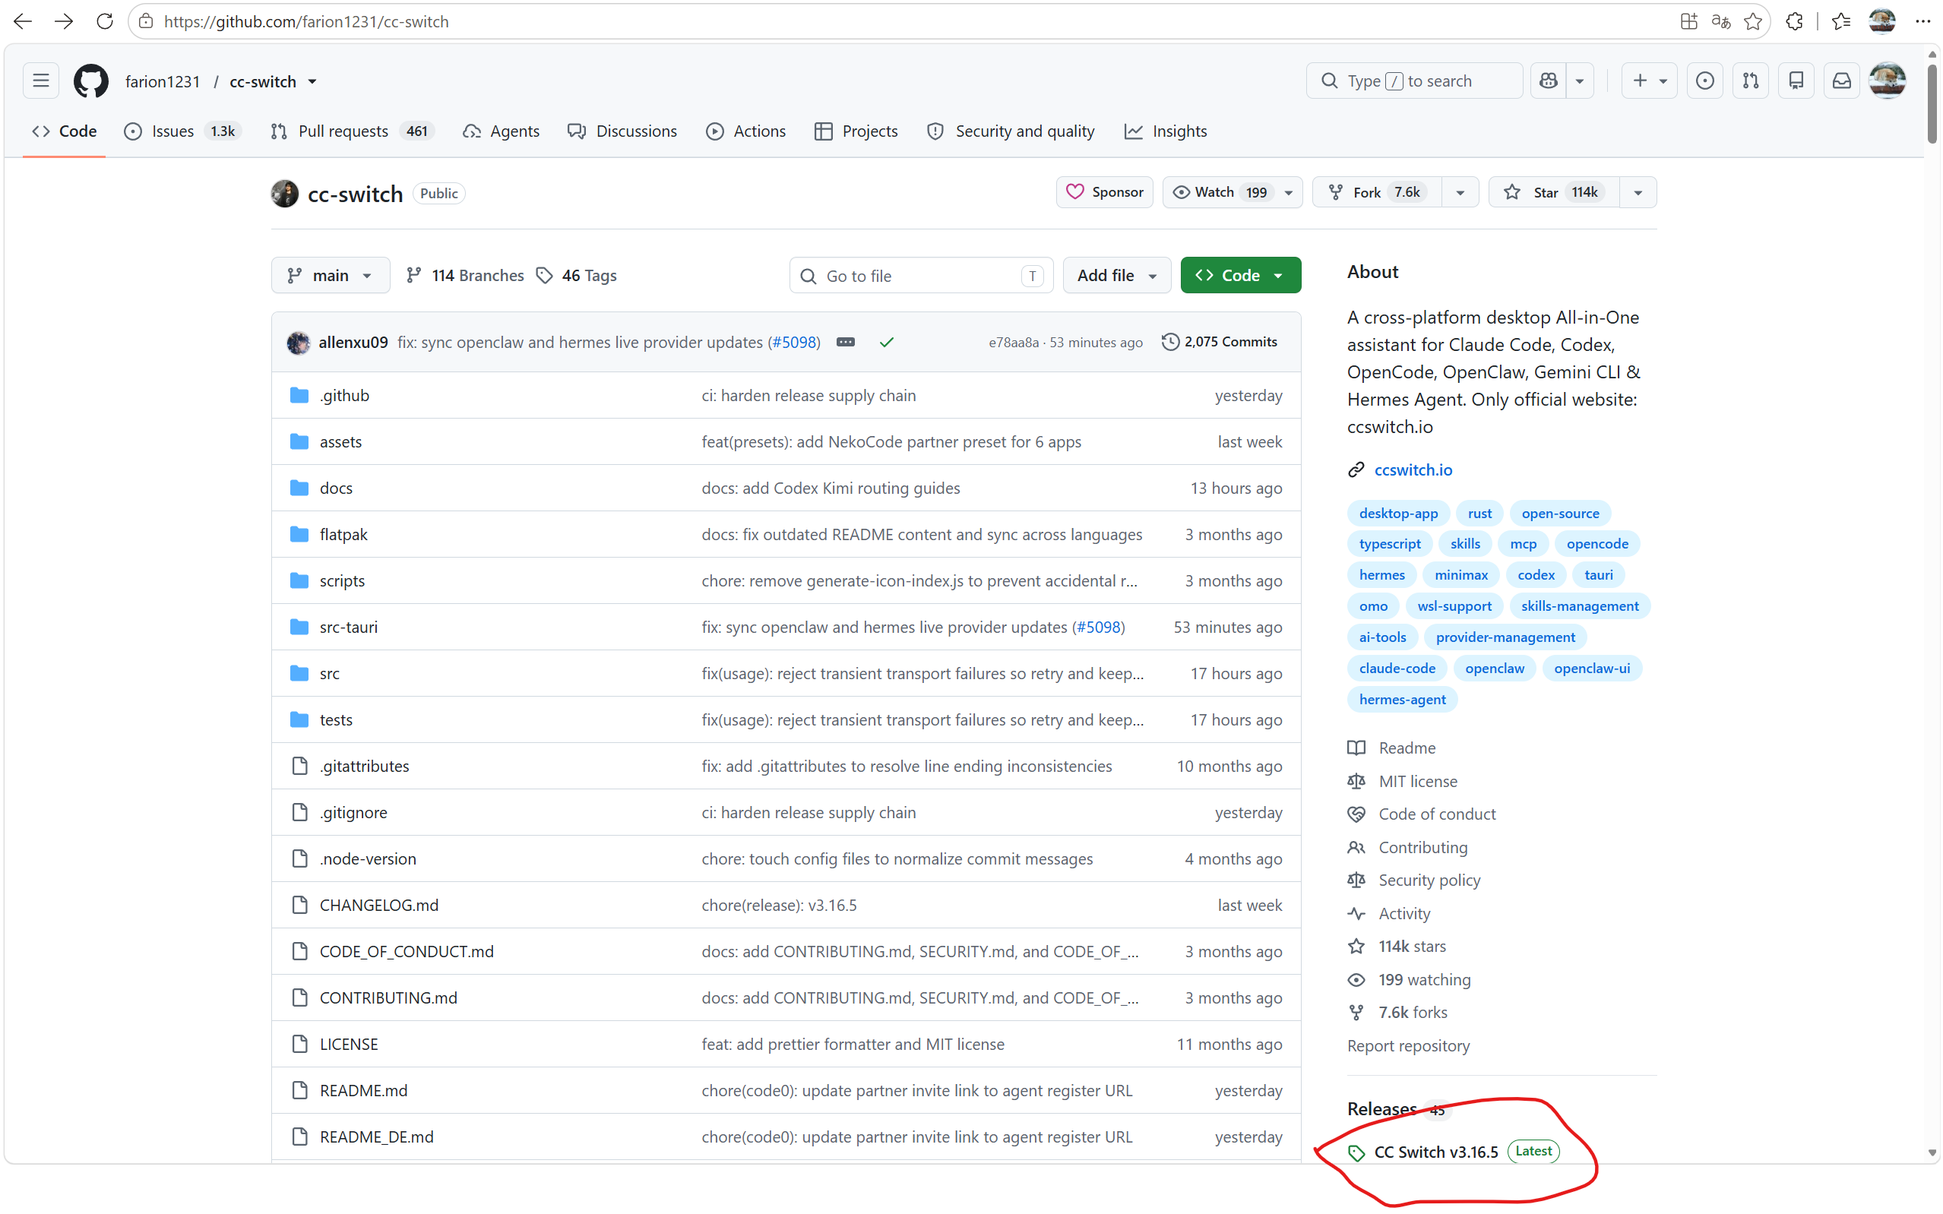Image resolution: width=1943 pixels, height=1214 pixels.
Task: Open the browser extensions puzzle icon
Action: tap(1796, 22)
